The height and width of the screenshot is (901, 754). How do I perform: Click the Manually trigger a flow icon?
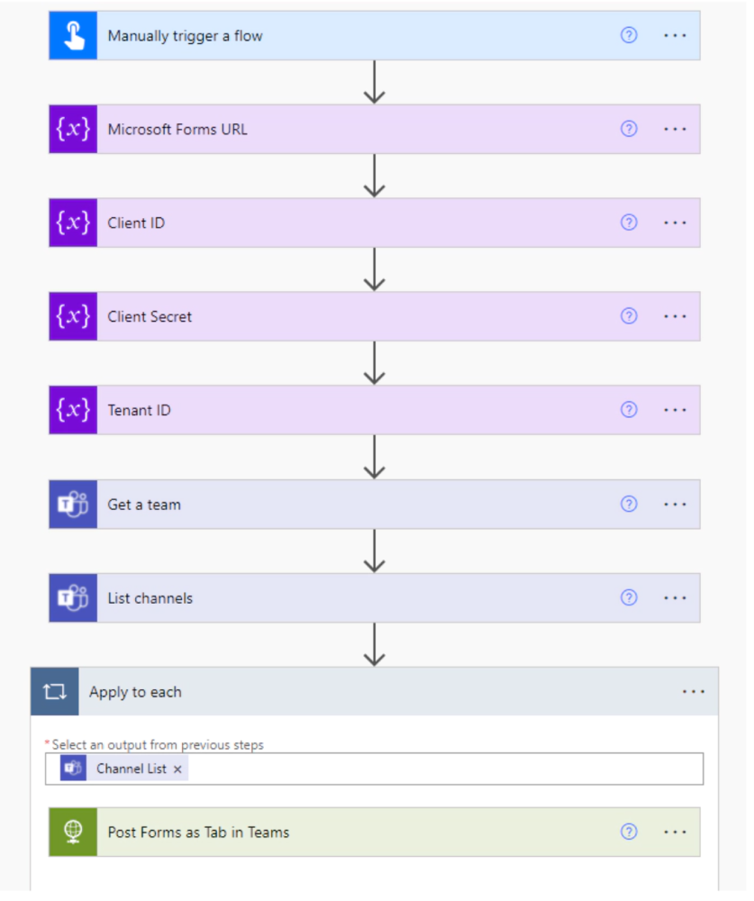[x=72, y=35]
